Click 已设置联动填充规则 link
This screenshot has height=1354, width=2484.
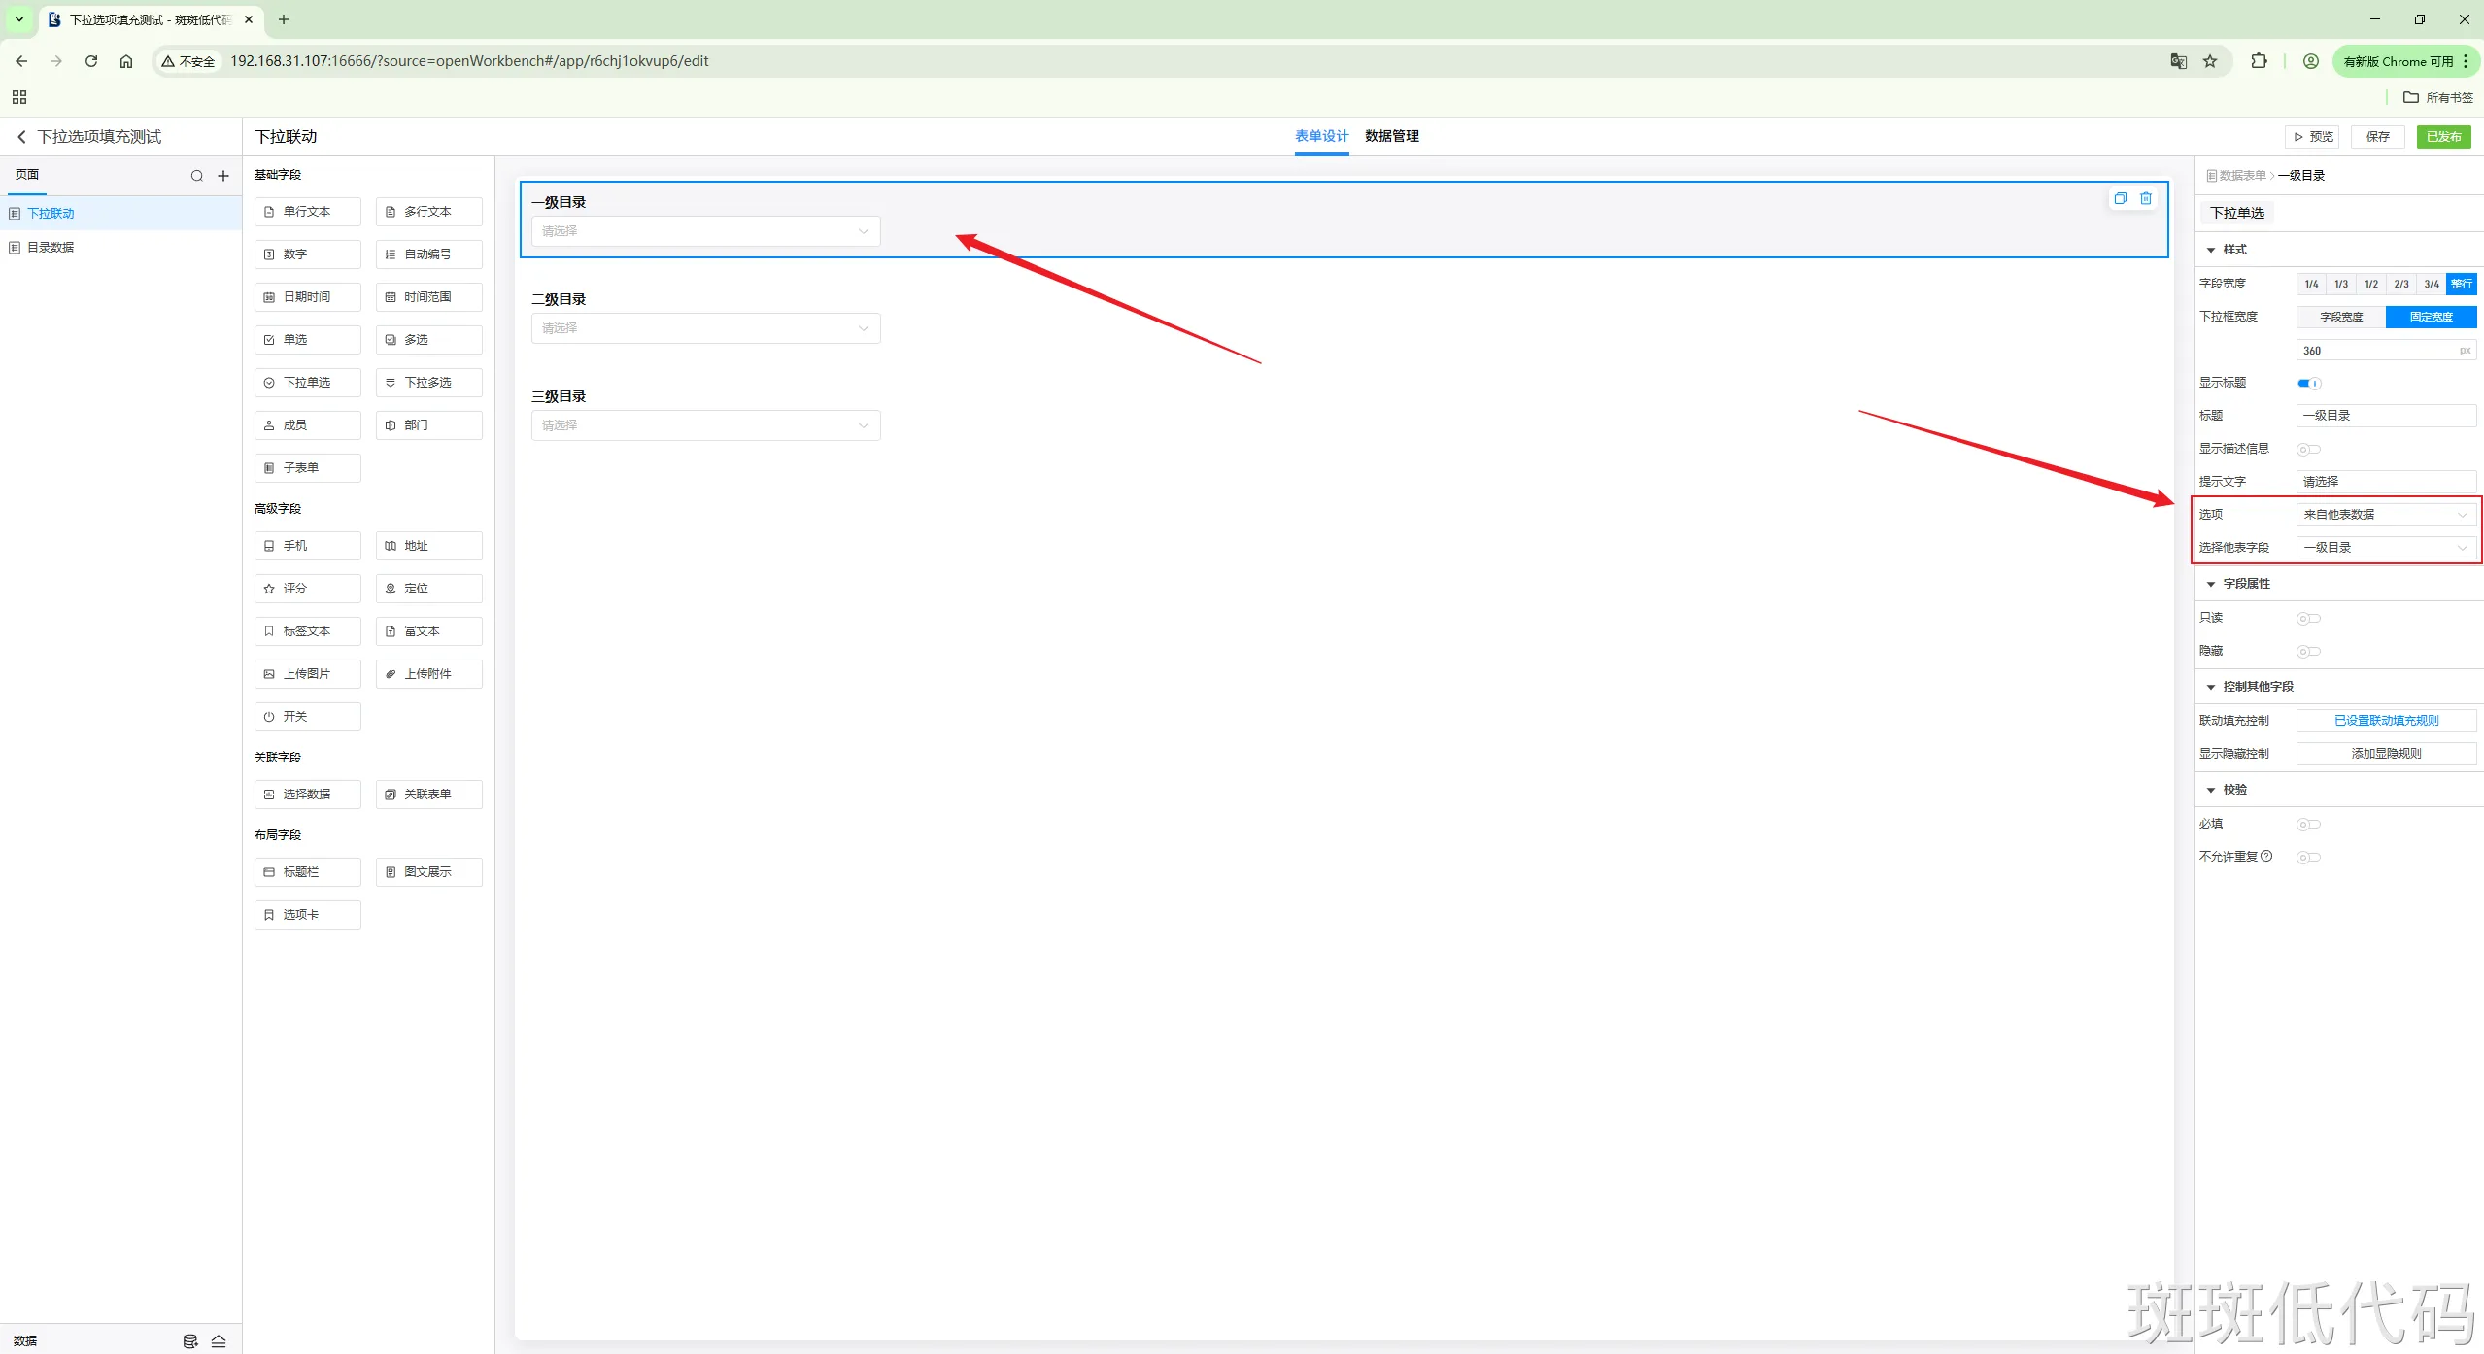[2385, 721]
